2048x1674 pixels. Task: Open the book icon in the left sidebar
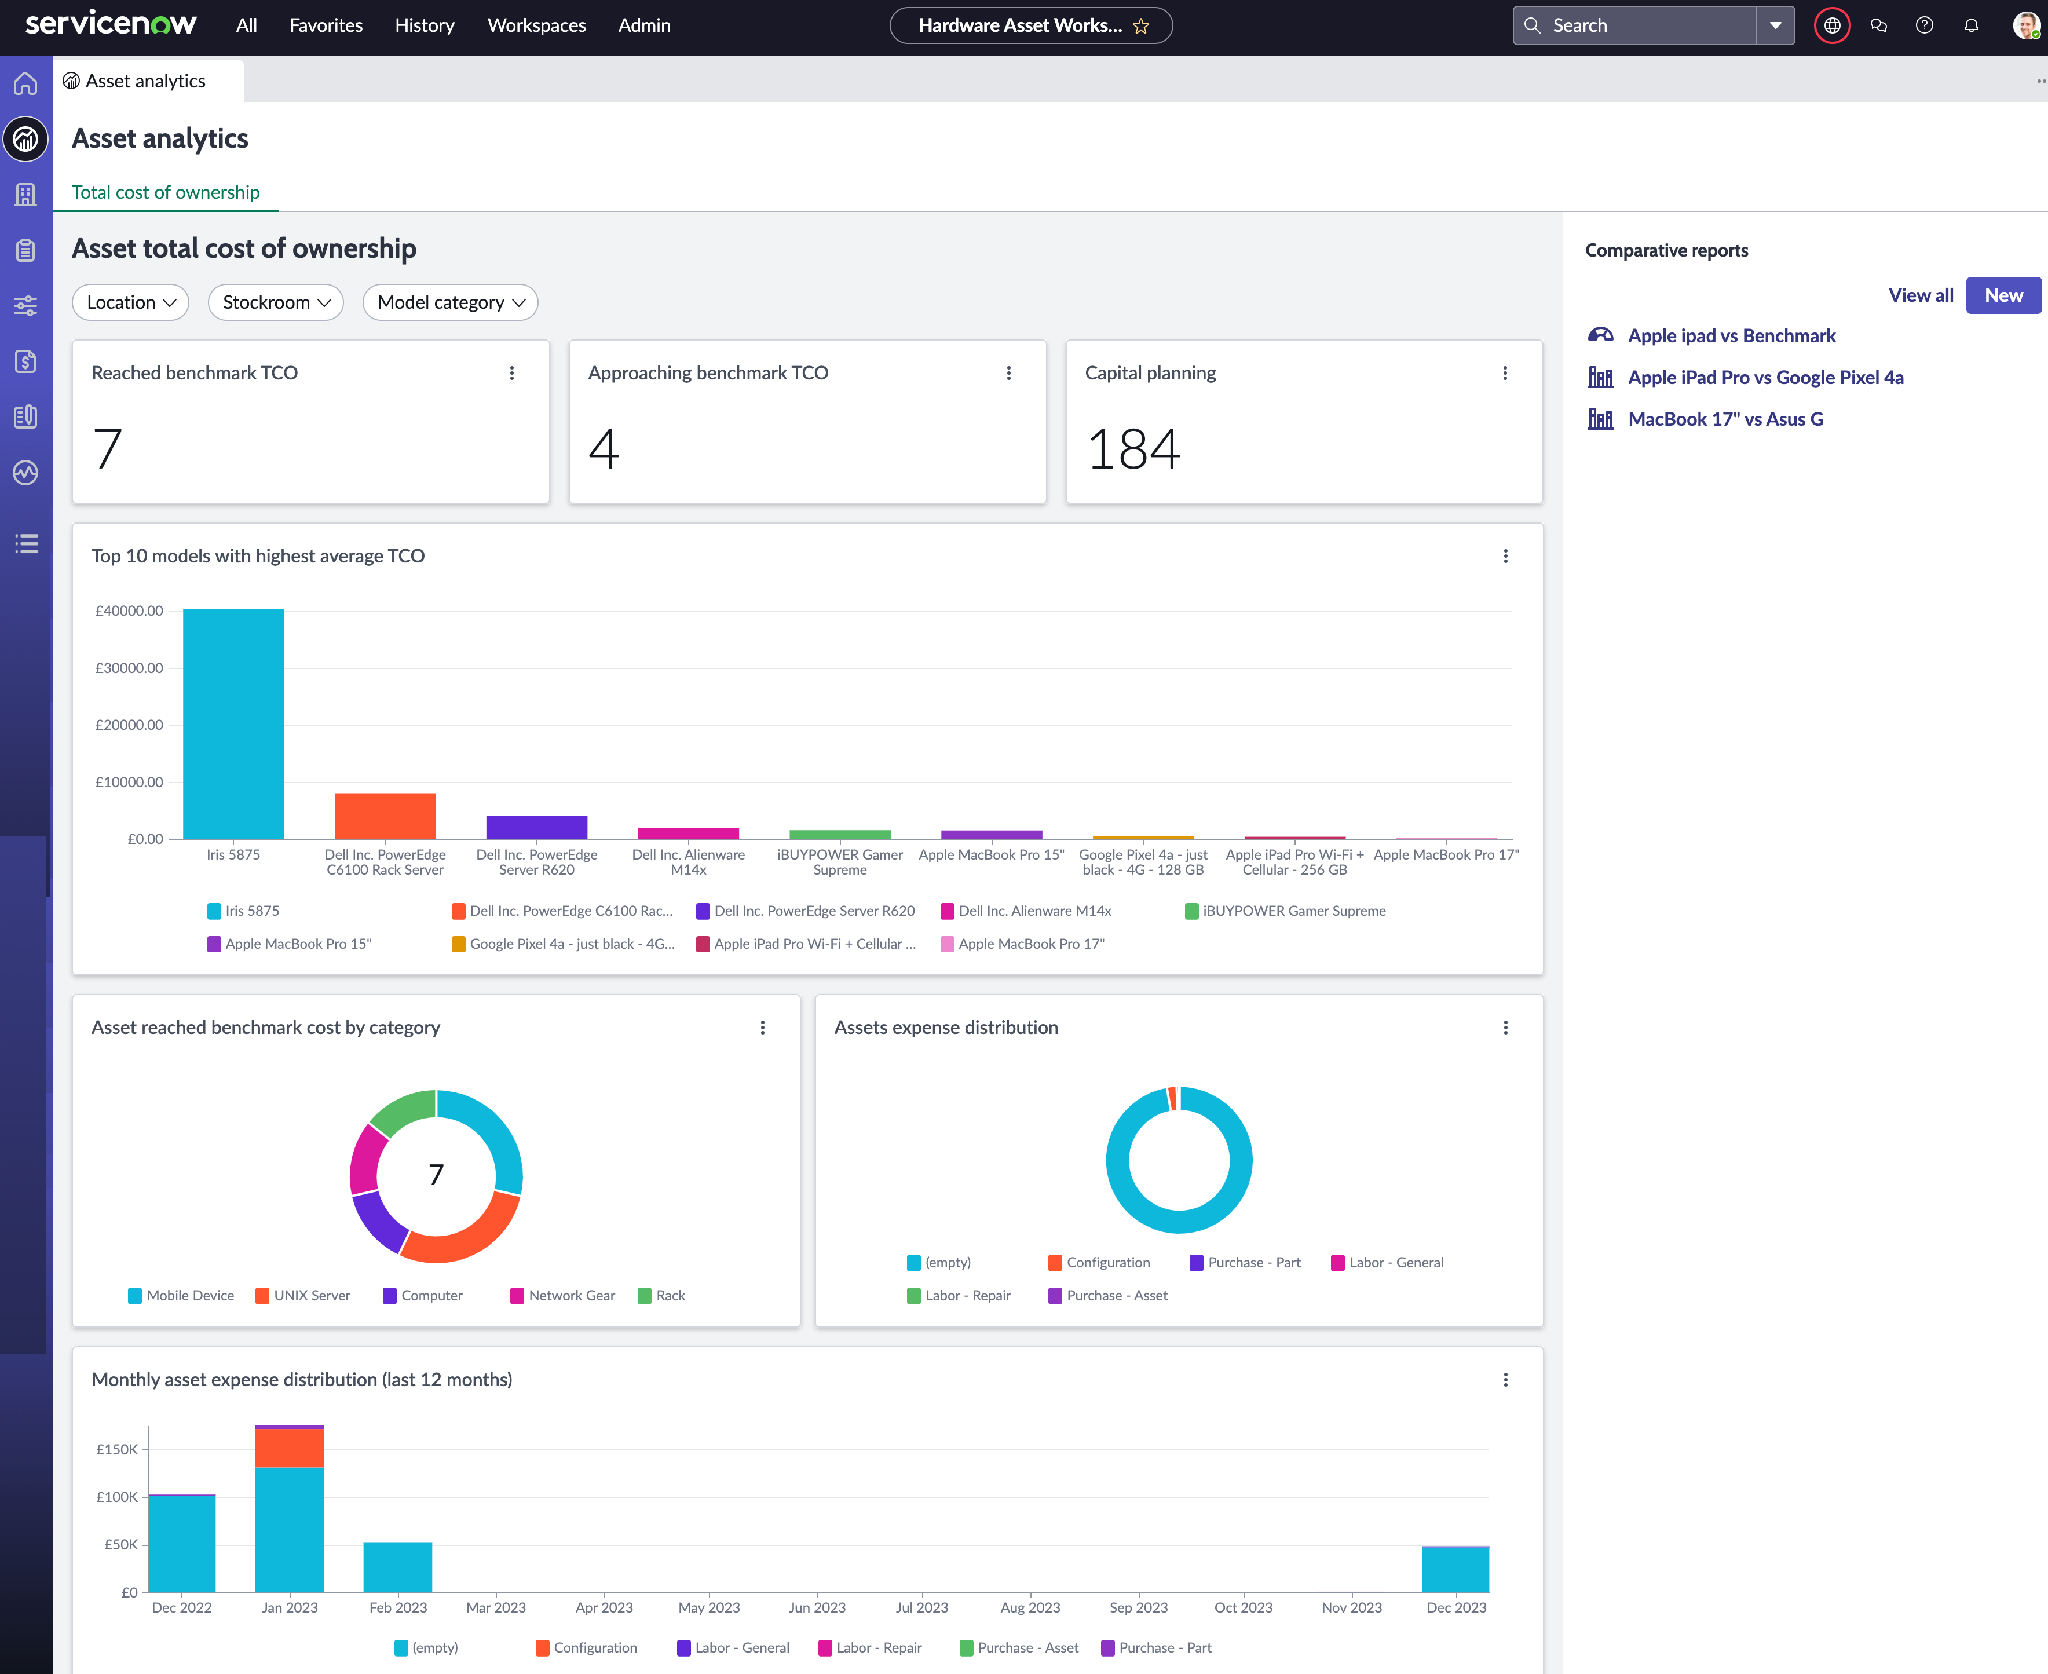(x=26, y=416)
